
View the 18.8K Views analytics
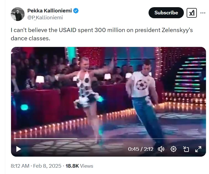79,166
